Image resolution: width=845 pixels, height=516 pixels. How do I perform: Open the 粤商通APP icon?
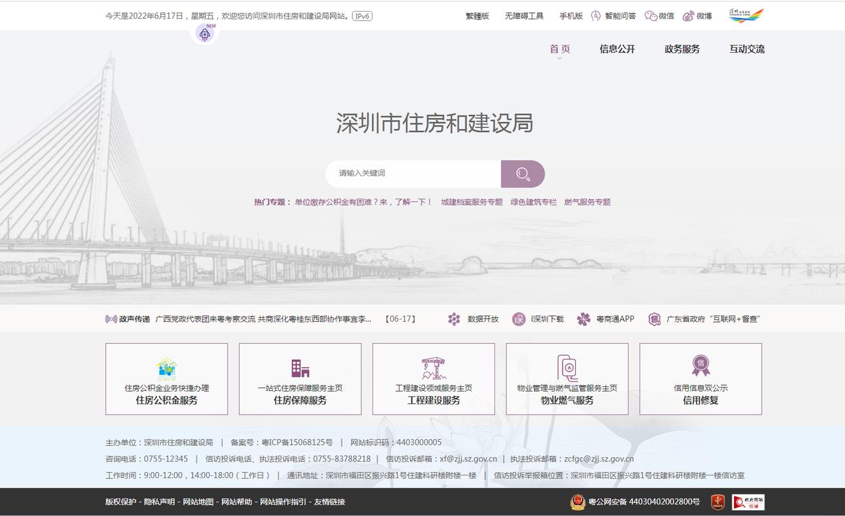[584, 319]
